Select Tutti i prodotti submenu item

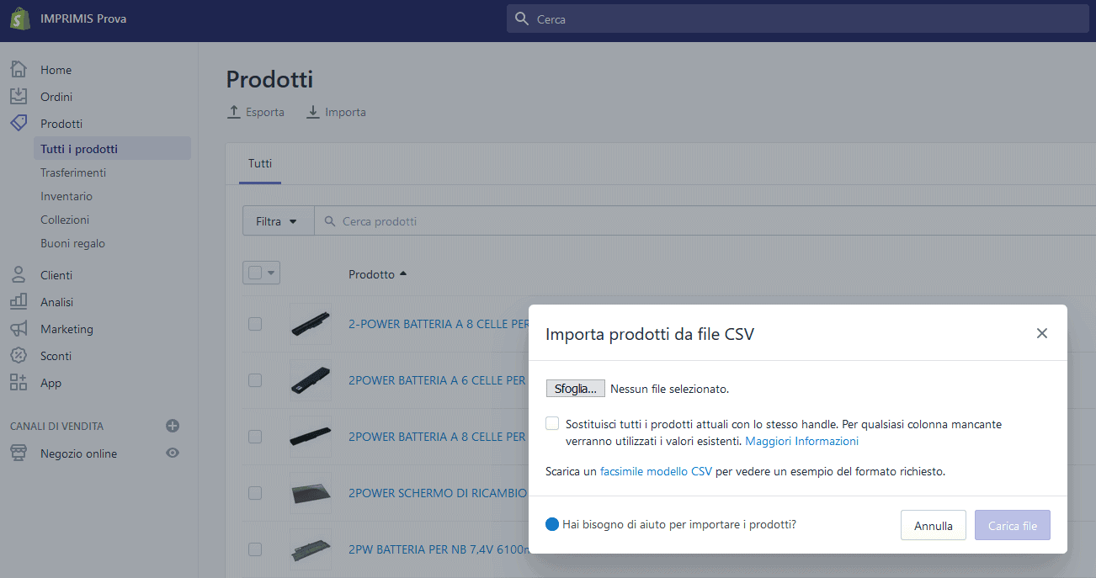tap(113, 149)
